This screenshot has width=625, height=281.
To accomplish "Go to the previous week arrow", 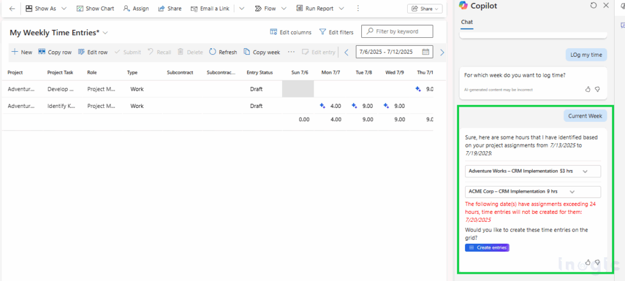I will (347, 52).
